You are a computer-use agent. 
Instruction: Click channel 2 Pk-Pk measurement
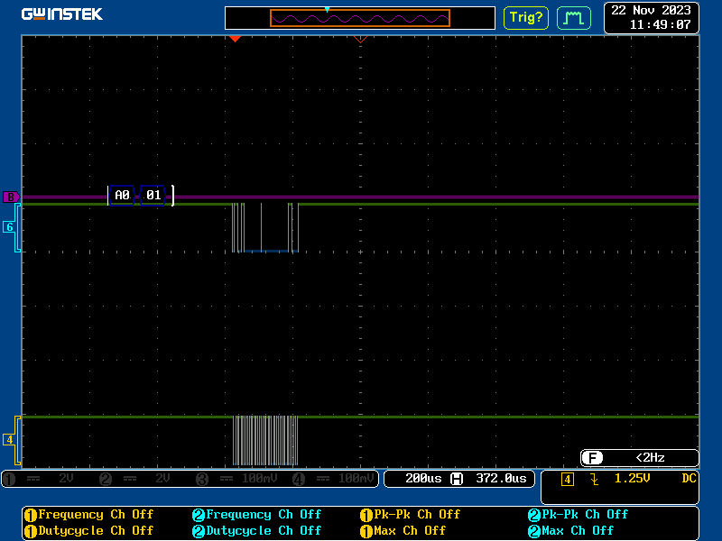point(578,514)
